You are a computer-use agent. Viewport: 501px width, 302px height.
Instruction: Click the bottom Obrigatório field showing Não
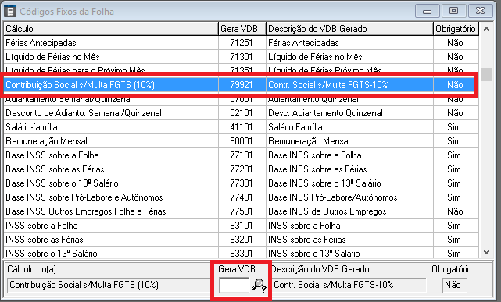(x=454, y=285)
